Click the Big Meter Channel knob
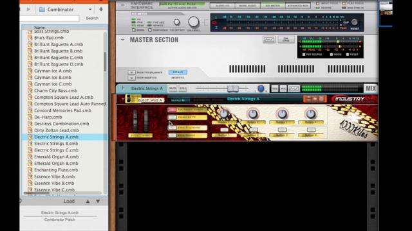 pos(194,22)
